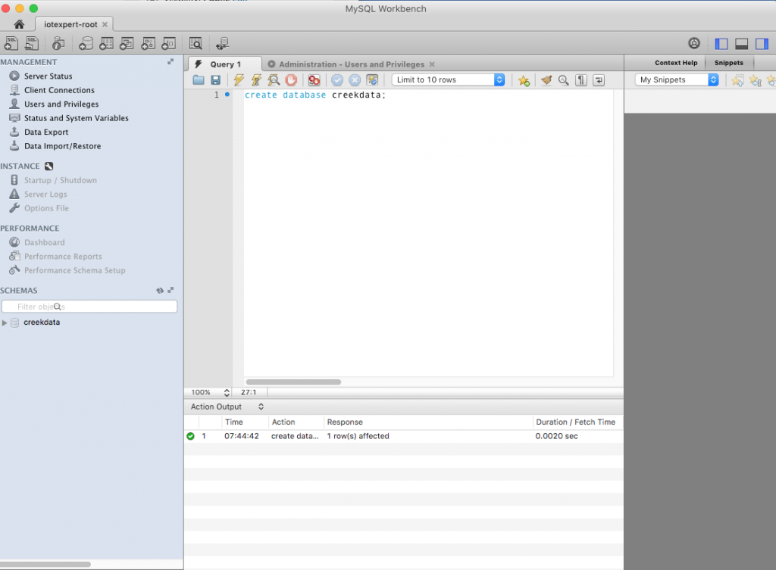776x570 pixels.
Task: Toggle bottom output panel visibility
Action: [741, 43]
